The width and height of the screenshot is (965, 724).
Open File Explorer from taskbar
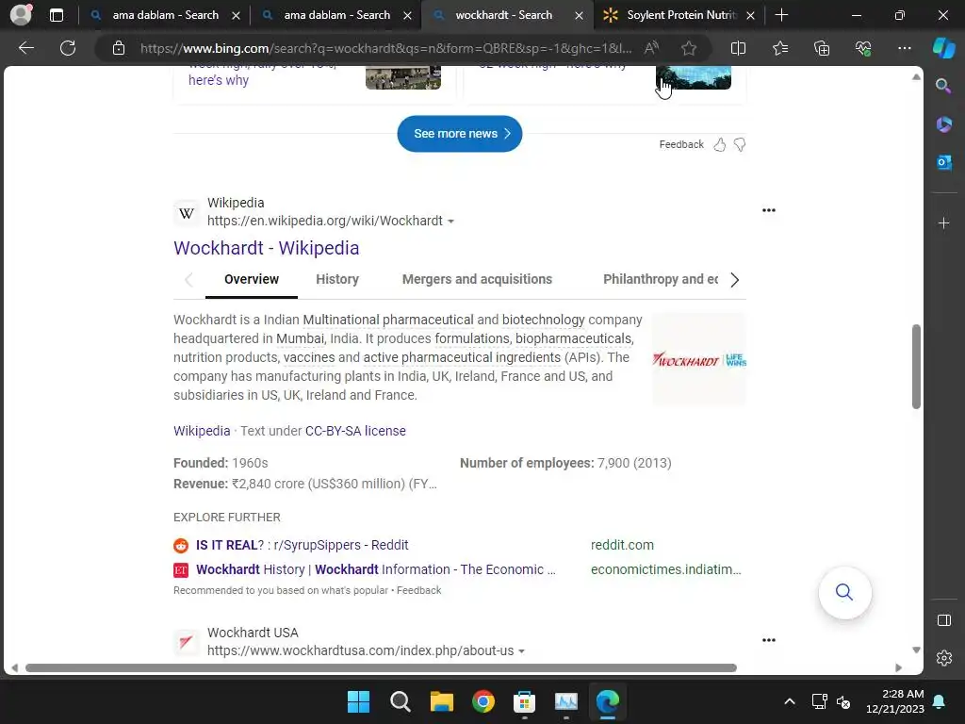point(442,701)
